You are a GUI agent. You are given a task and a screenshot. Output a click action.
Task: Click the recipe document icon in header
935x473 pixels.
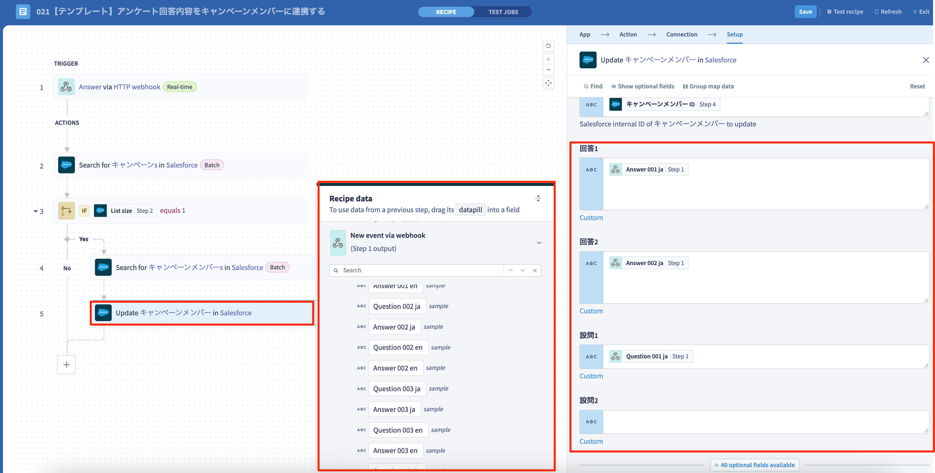coord(23,11)
